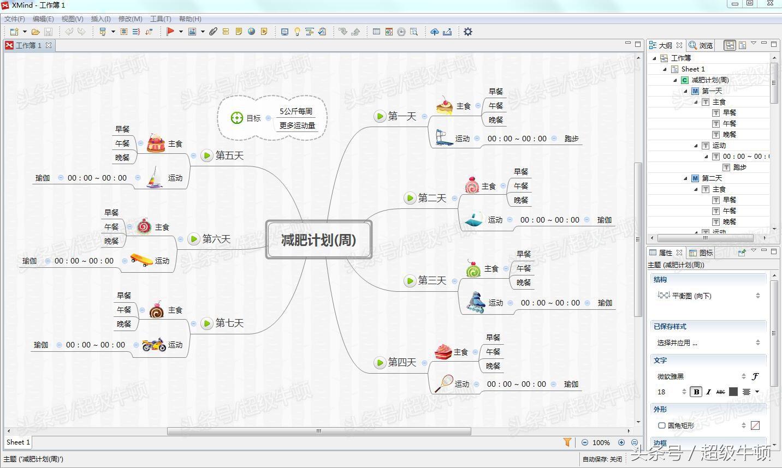Click the dark gray text color swatch
This screenshot has height=468, width=782.
(733, 392)
